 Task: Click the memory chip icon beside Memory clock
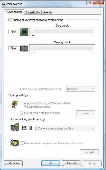click(x=24, y=48)
